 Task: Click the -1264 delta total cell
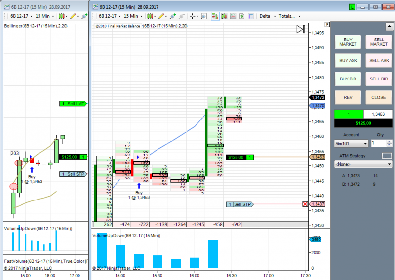[178, 224]
